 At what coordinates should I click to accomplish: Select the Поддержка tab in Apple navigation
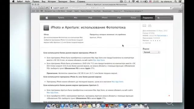(148, 18)
